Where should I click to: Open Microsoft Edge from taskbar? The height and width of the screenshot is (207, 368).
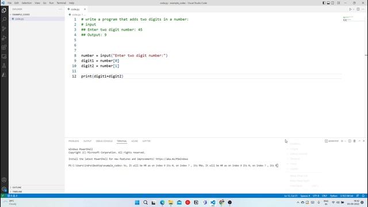pyautogui.click(x=162, y=202)
